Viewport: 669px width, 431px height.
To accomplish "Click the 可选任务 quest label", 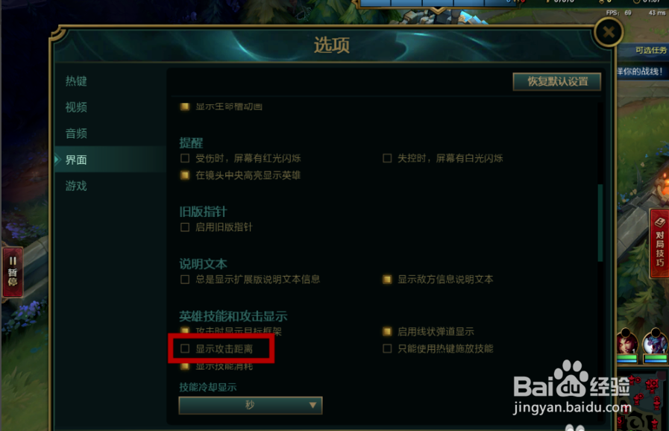I will [x=650, y=50].
